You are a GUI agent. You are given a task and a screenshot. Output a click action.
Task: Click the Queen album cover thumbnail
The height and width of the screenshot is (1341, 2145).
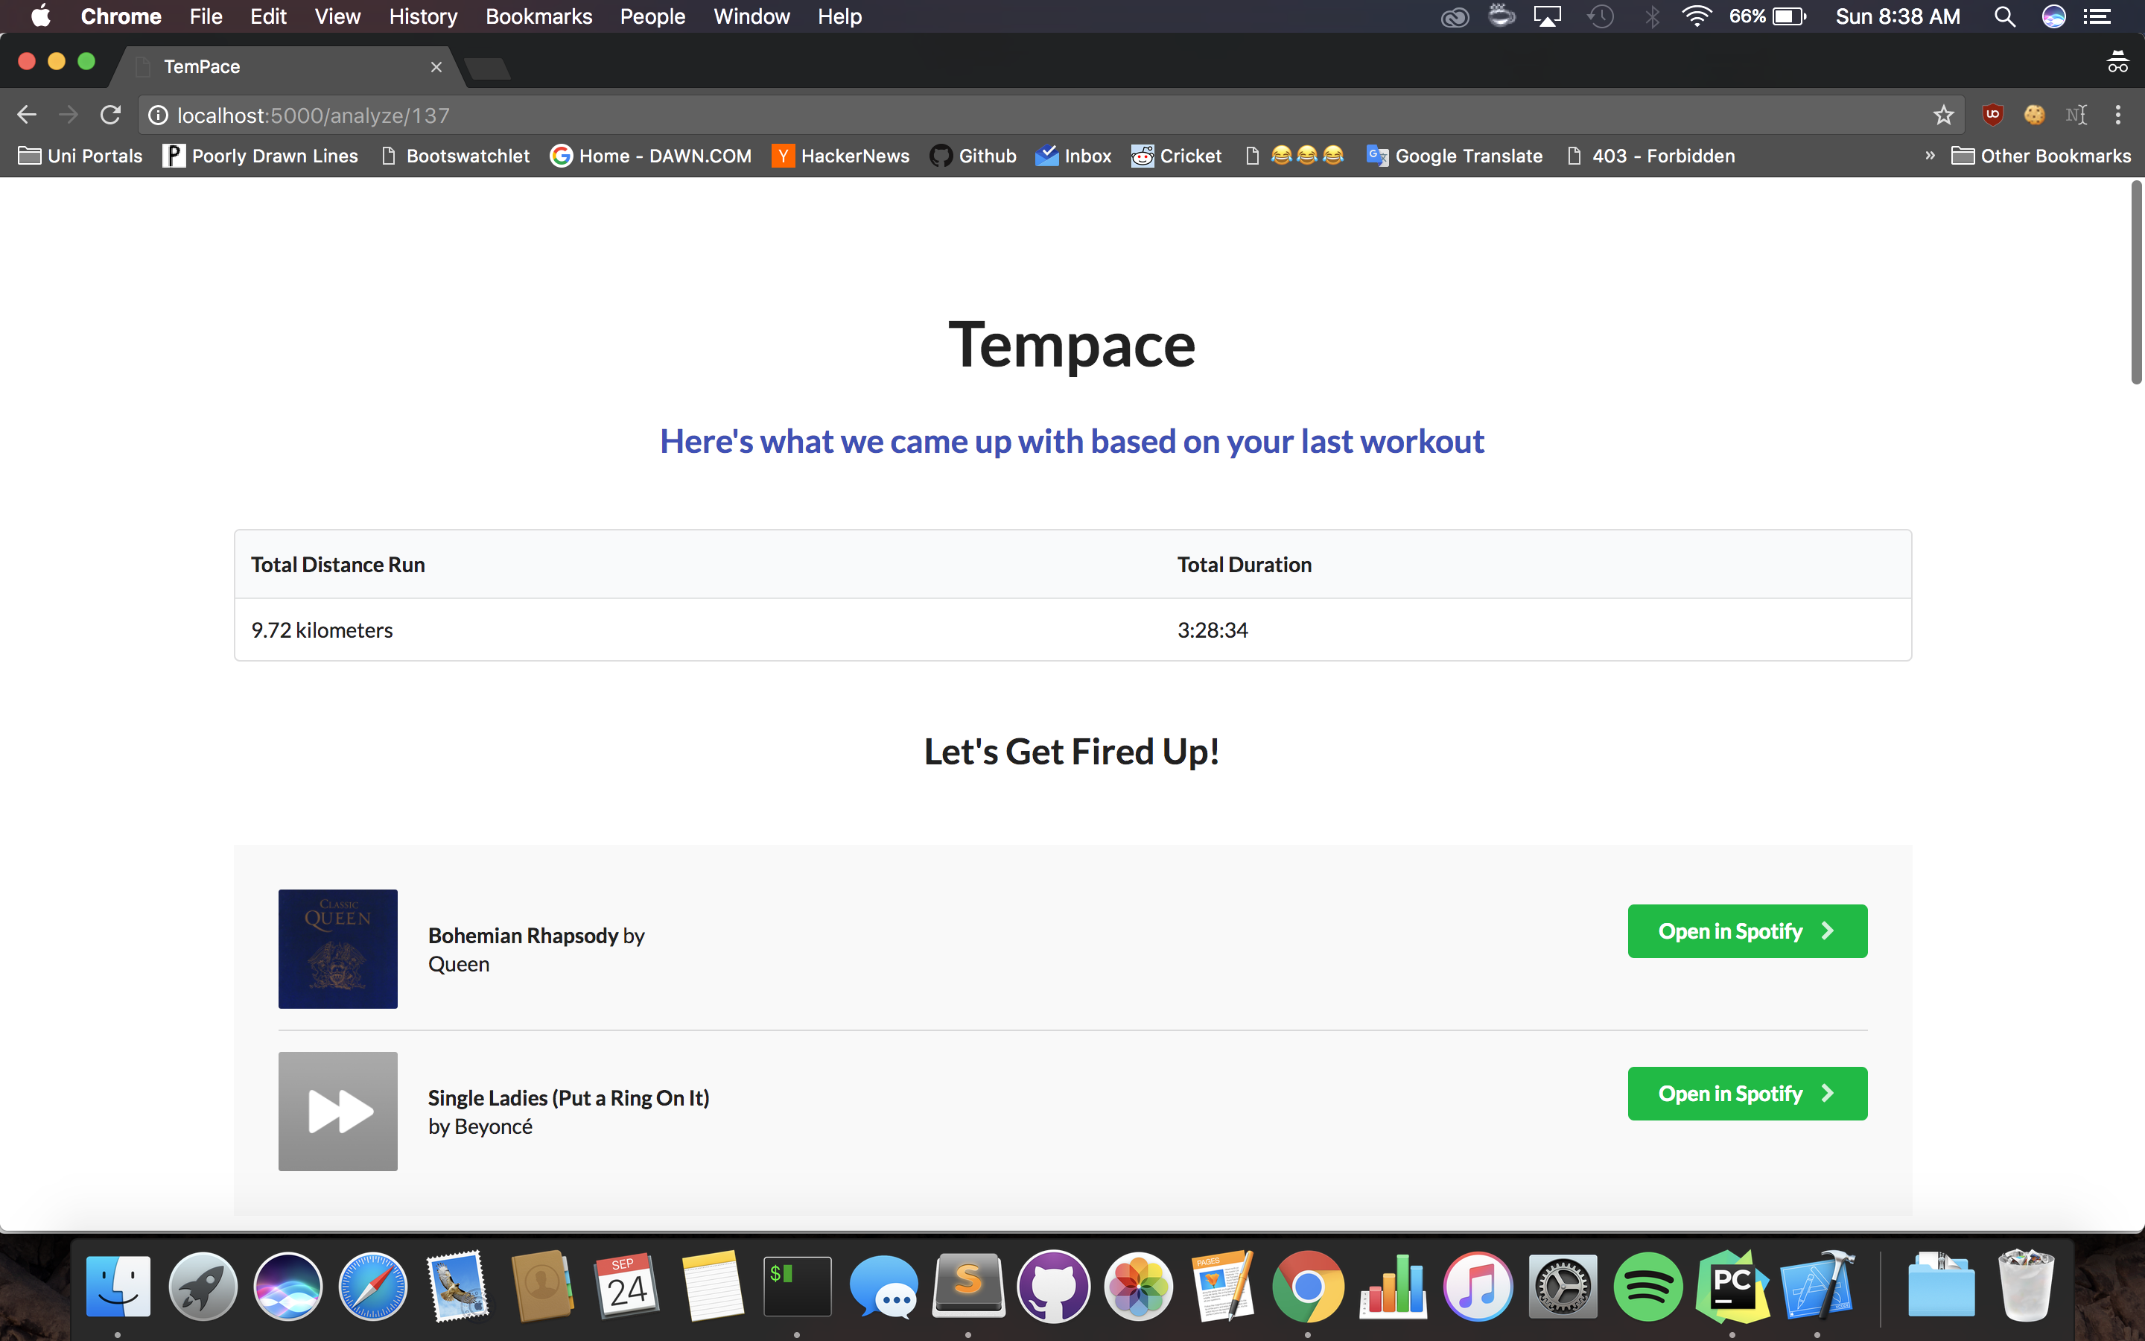(337, 949)
